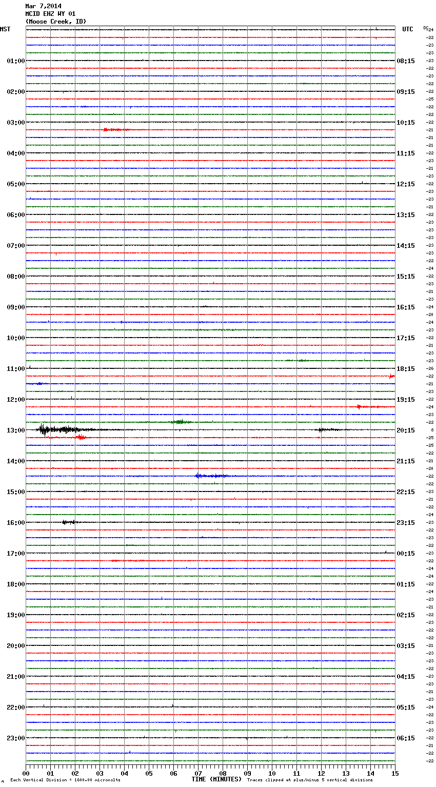Click the 16:15 UTC row label
This screenshot has height=787, width=436.
[406, 307]
